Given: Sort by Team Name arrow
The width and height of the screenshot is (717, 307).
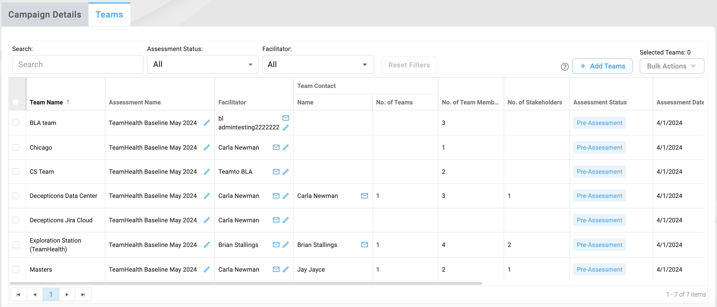Looking at the screenshot, I should (x=68, y=102).
